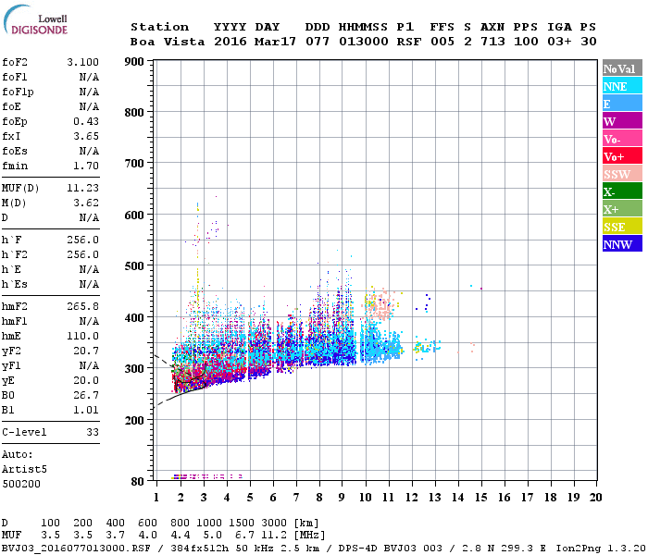Viewport: 648px width, 555px height.
Task: Click the 013000 time value in header
Action: pos(364,42)
